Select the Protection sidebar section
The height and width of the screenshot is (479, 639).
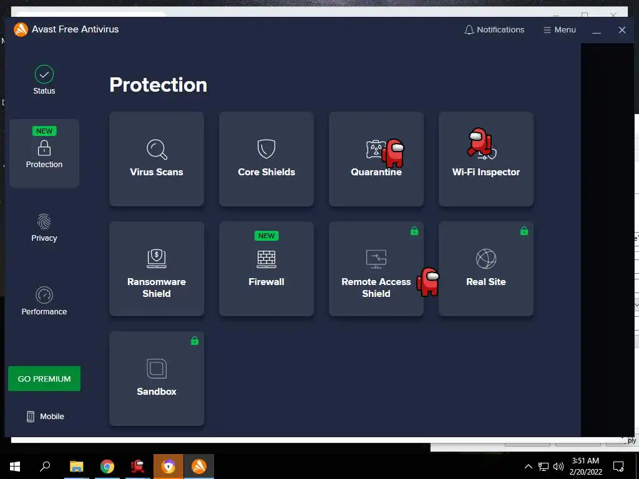[44, 153]
